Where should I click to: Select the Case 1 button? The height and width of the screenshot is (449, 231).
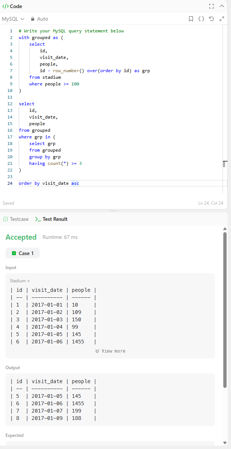[22, 253]
